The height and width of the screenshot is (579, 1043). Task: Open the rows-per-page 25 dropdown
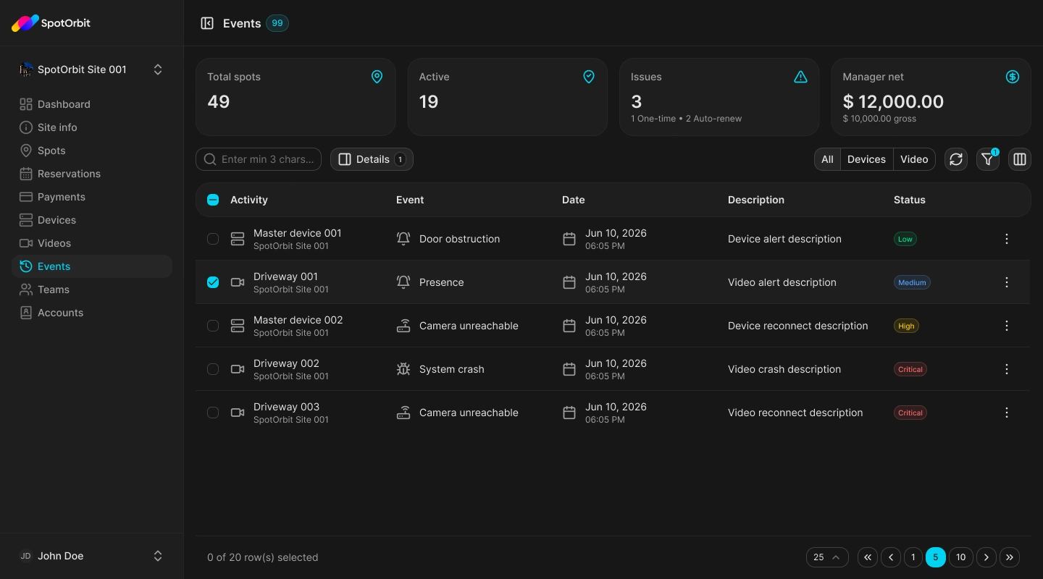click(827, 557)
